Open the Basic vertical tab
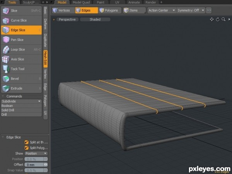This screenshot has width=232, height=174. pyautogui.click(x=45, y=11)
